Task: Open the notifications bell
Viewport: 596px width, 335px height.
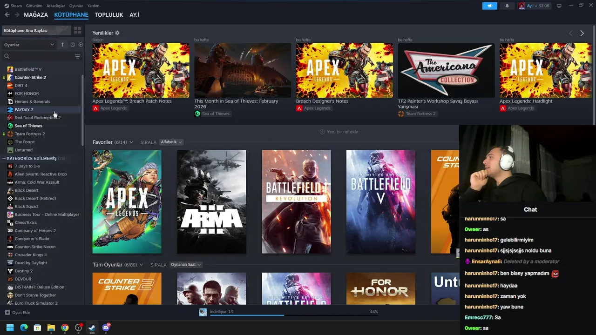Action: 507,6
